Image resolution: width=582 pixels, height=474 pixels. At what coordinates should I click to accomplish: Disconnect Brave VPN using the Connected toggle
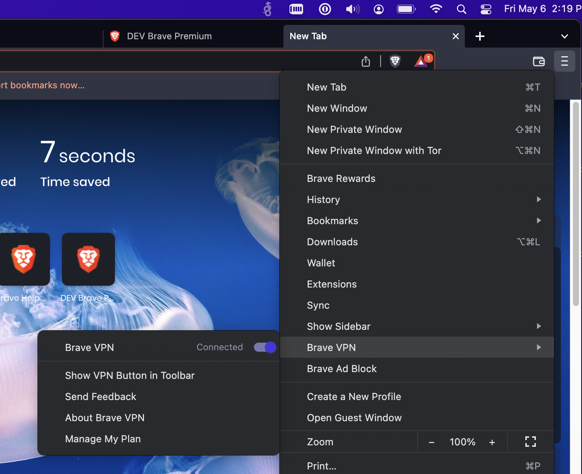tap(265, 347)
